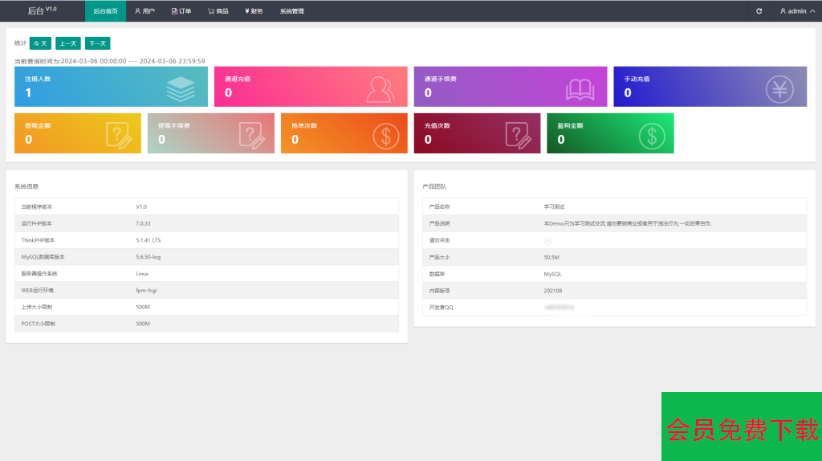Click the question-note icon on 充值次数 card
The width and height of the screenshot is (822, 461).
point(519,135)
